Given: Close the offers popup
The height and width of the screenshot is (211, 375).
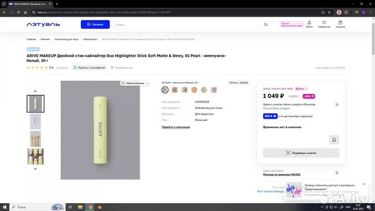Looking at the screenshot, I should point(364,184).
